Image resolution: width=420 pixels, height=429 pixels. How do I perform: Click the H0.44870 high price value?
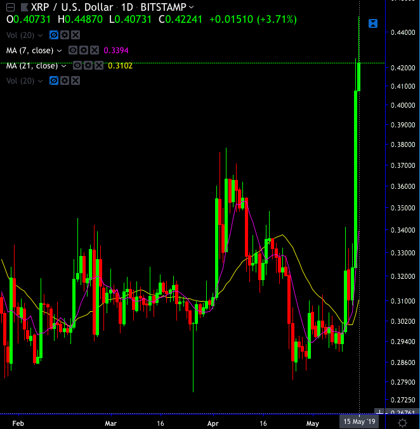click(x=80, y=20)
